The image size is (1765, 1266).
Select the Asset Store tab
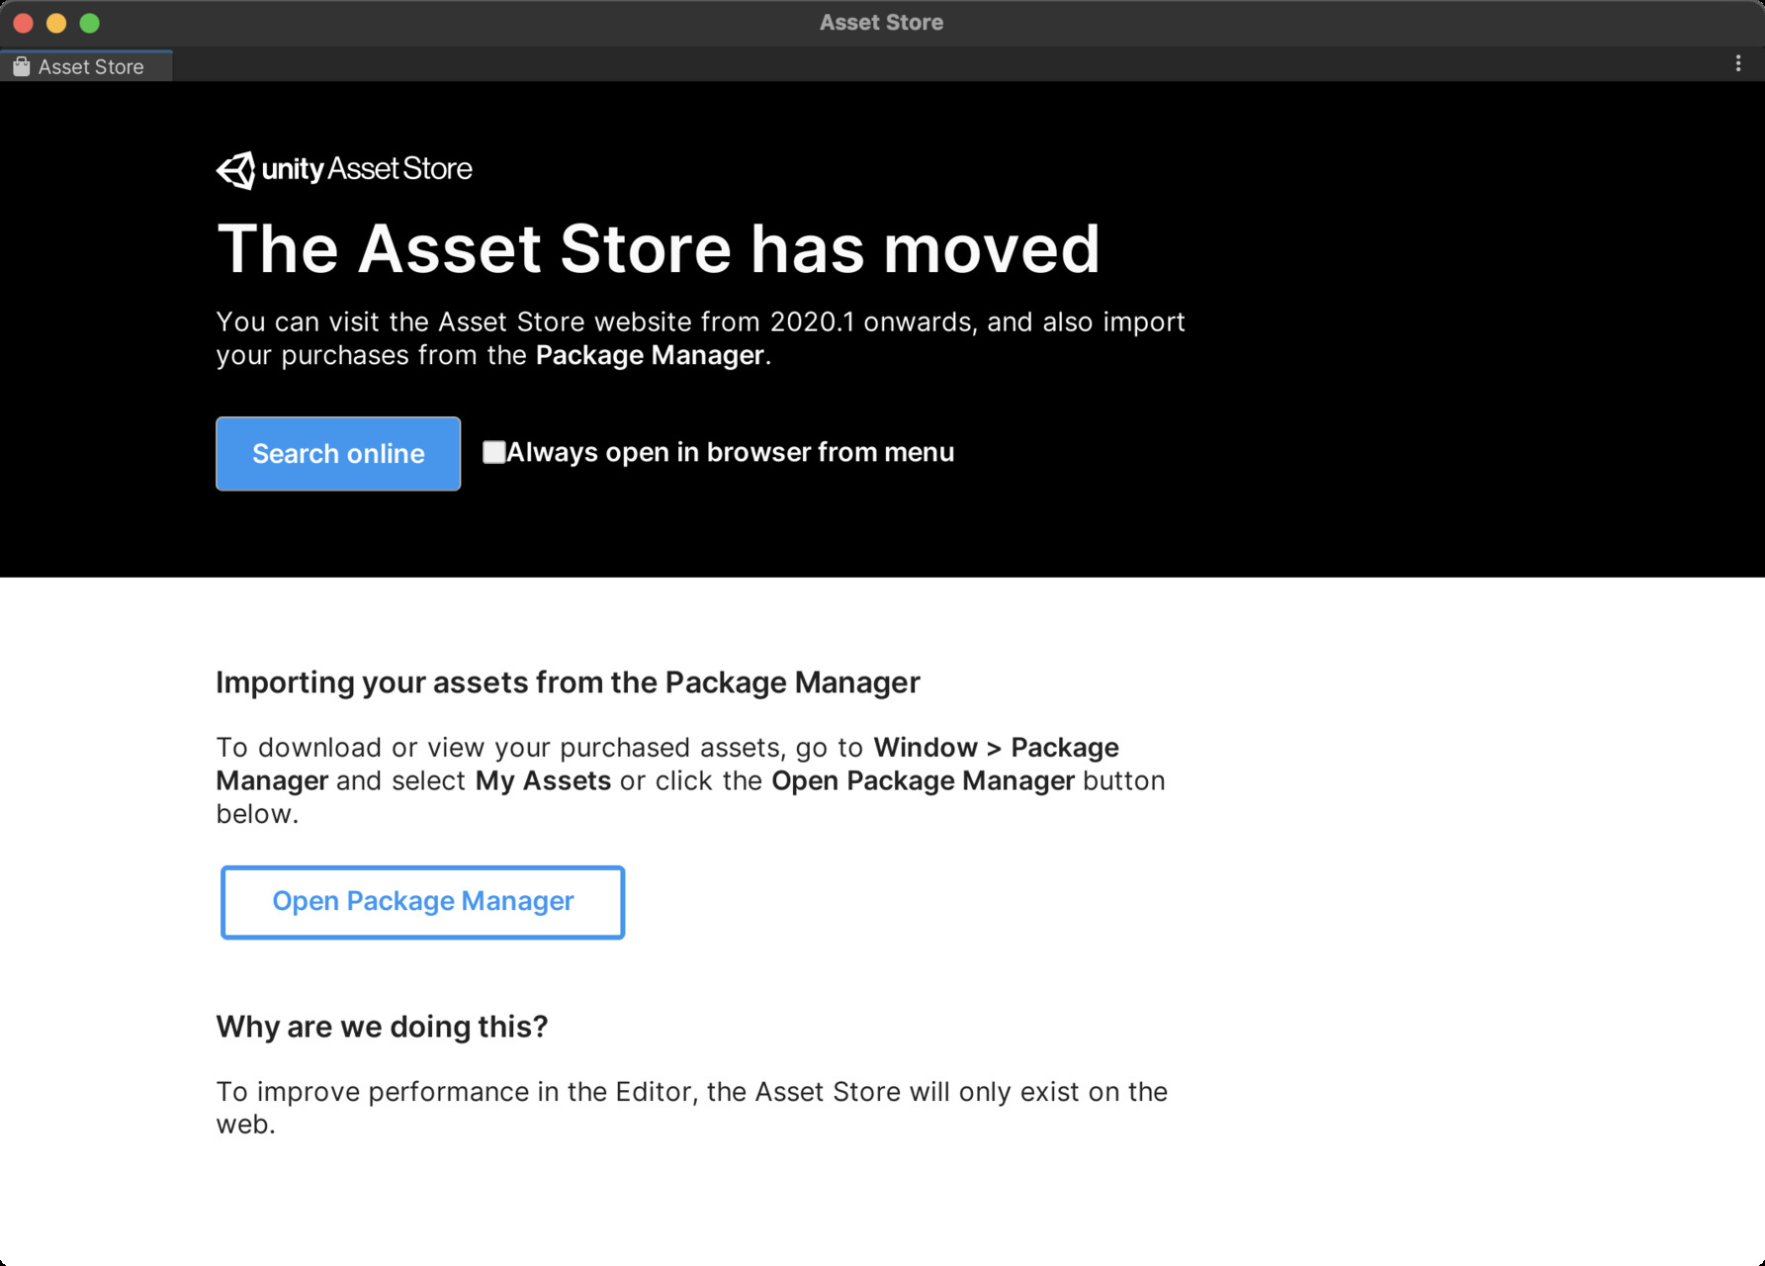[x=87, y=66]
